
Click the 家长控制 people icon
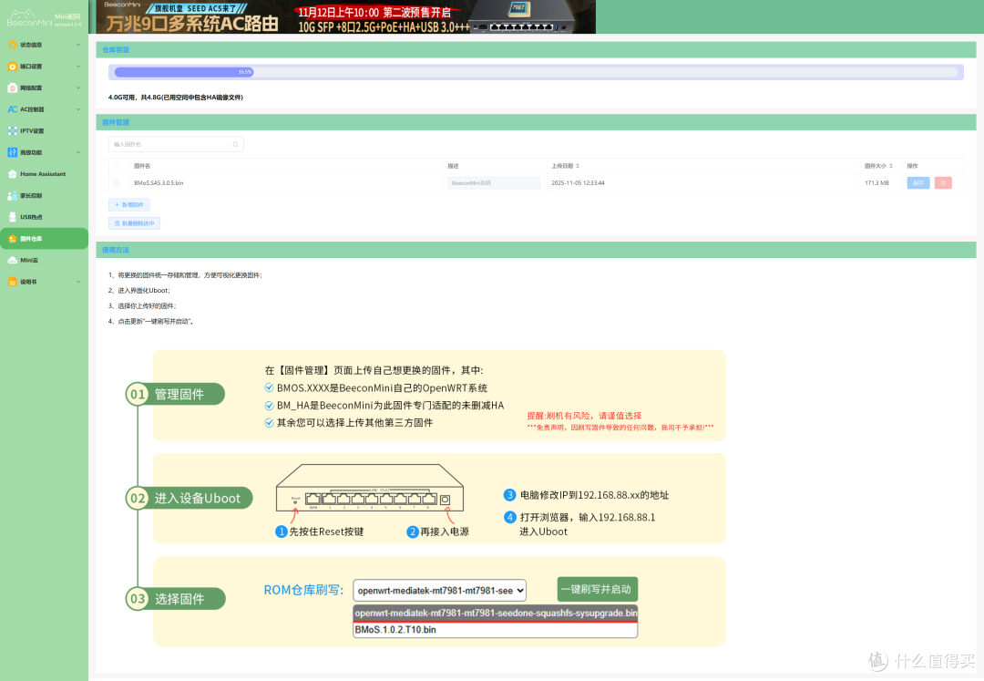tap(13, 195)
